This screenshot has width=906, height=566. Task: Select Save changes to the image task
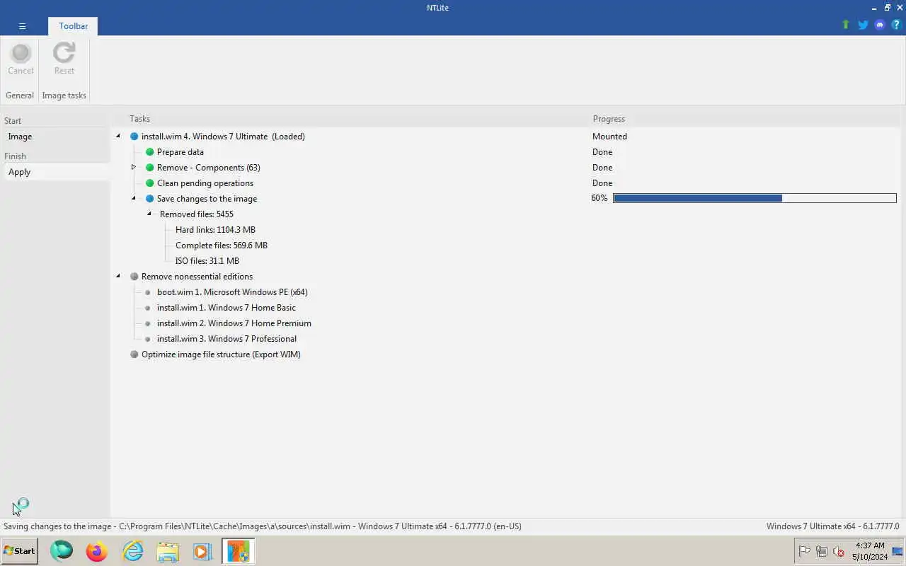[207, 199]
